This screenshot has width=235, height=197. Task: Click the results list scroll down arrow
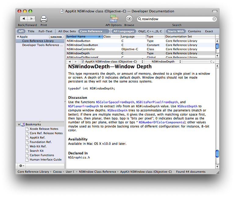click(x=217, y=56)
